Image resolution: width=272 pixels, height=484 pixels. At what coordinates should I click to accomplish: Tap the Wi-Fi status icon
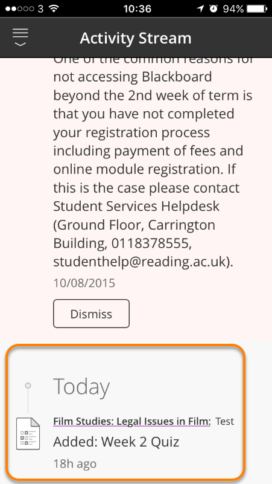[x=54, y=8]
